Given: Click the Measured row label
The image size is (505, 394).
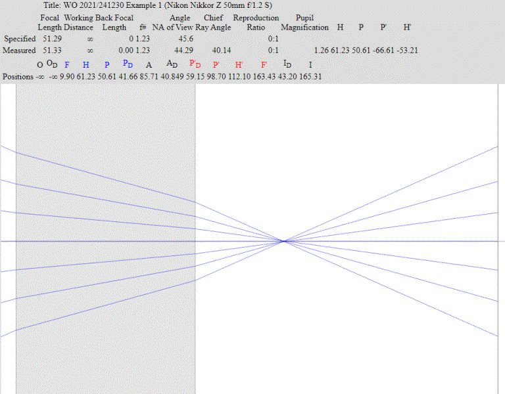Looking at the screenshot, I should (19, 51).
